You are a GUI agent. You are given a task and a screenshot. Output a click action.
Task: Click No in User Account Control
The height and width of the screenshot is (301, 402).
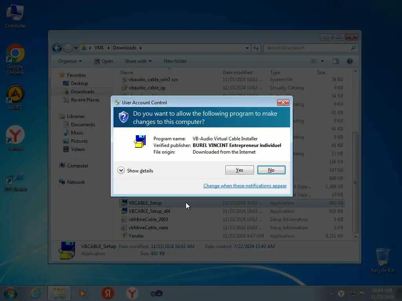[271, 170]
